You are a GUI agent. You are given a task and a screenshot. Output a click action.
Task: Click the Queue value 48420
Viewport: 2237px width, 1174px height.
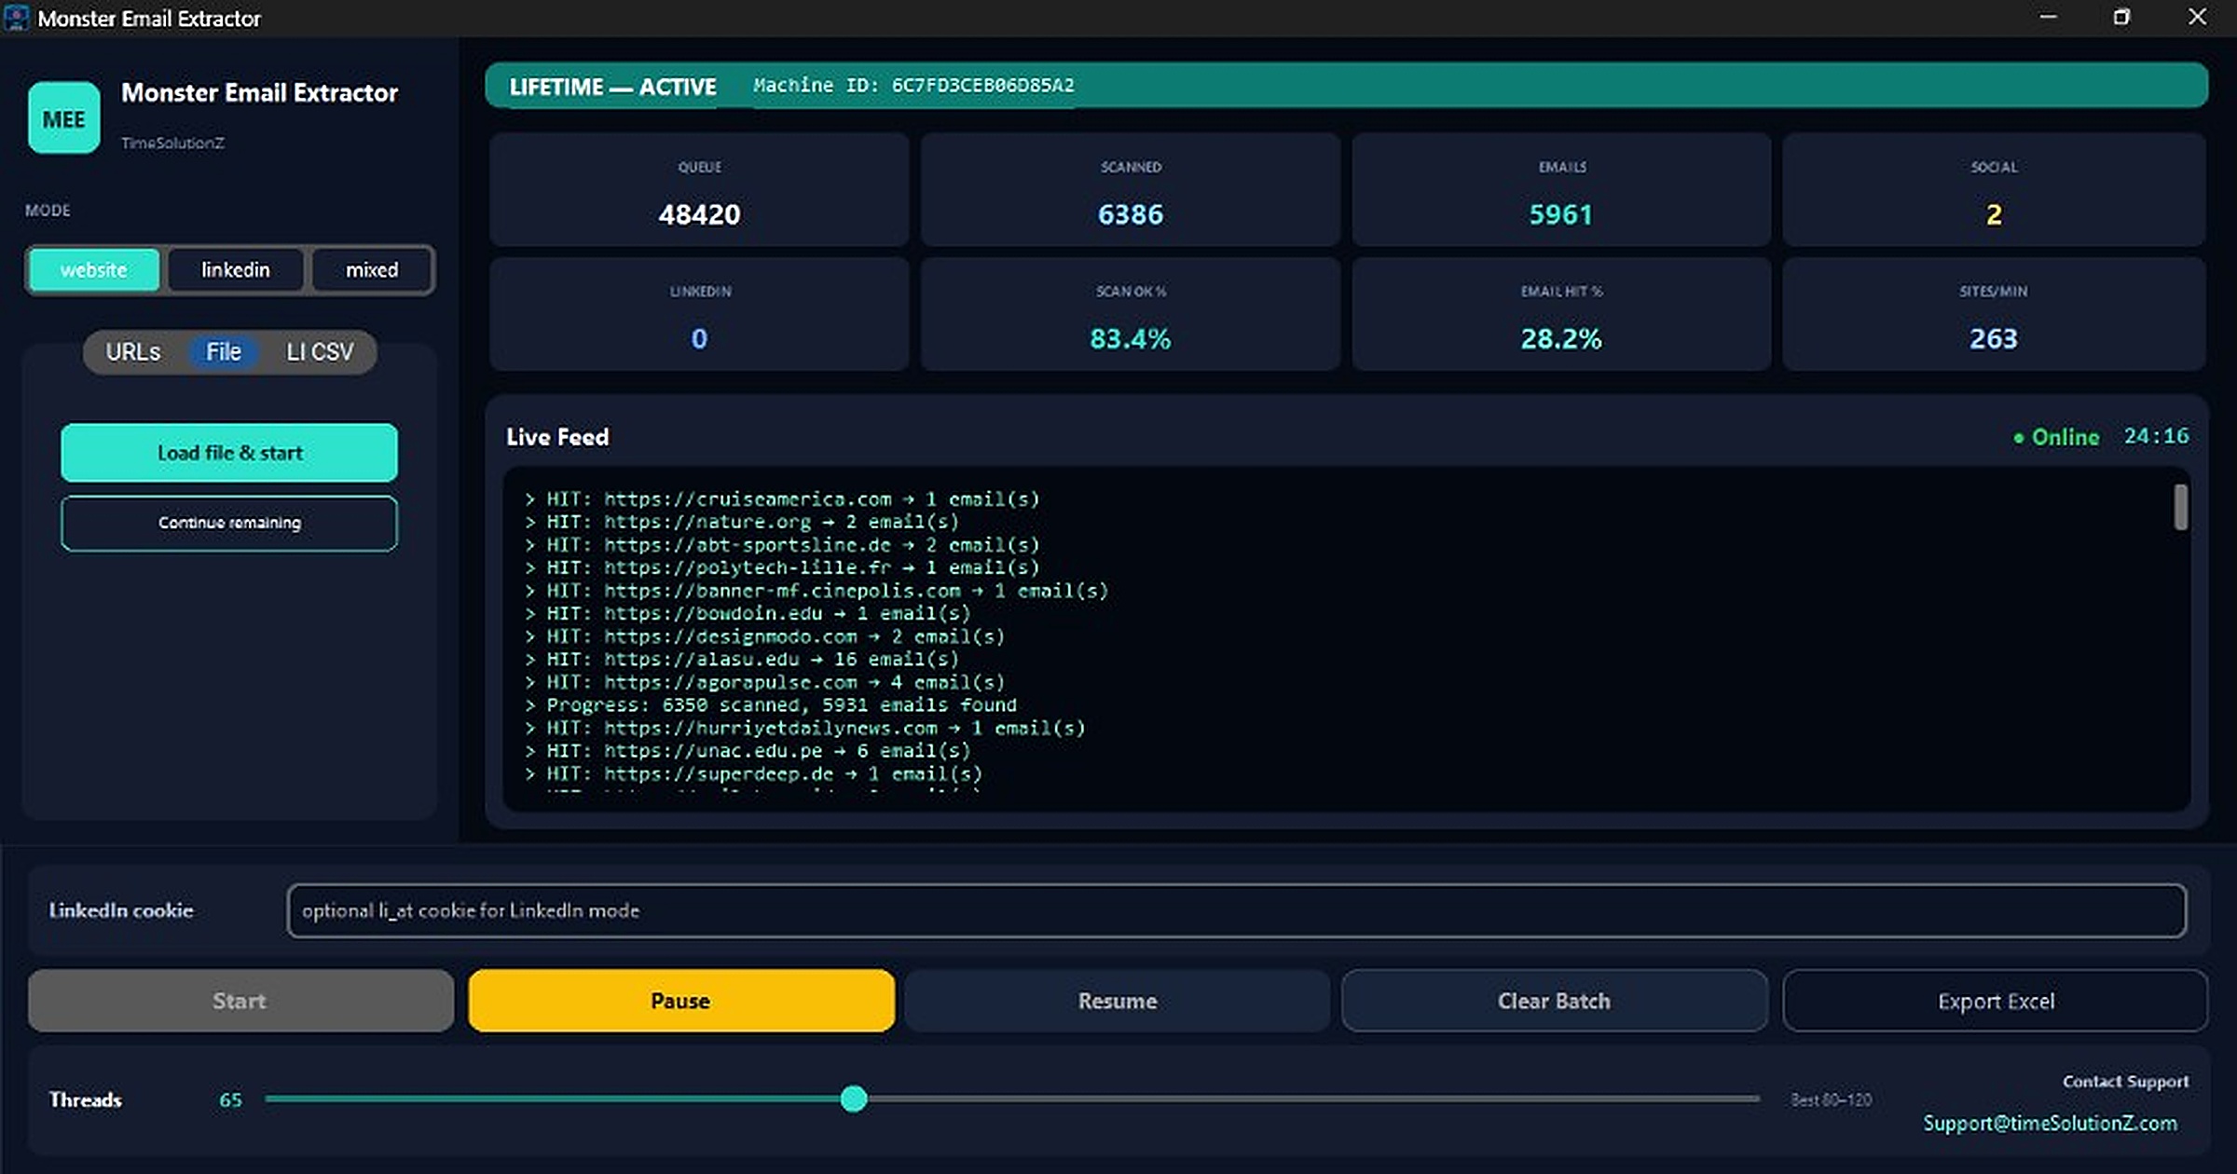(x=699, y=215)
